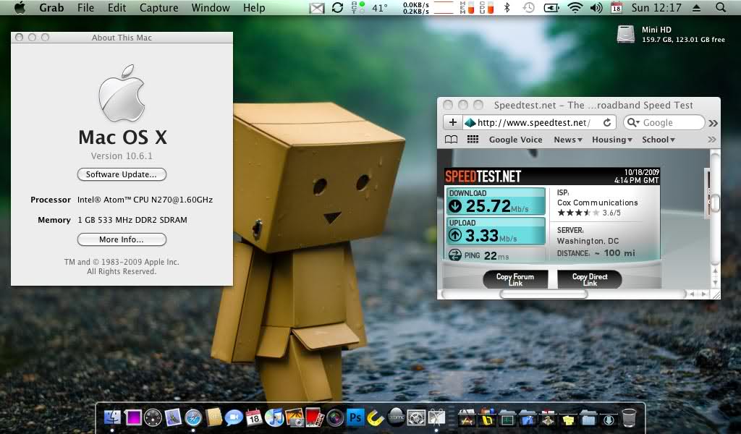
Task: Open Google Voice bookmark
Action: click(x=515, y=140)
